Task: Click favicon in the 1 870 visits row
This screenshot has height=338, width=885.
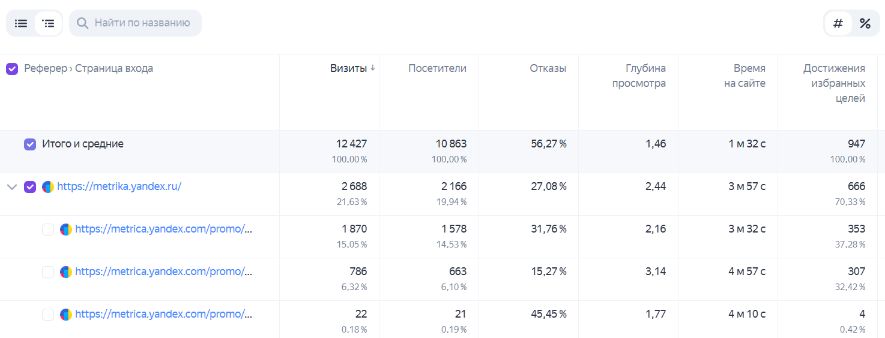Action: pyautogui.click(x=66, y=230)
